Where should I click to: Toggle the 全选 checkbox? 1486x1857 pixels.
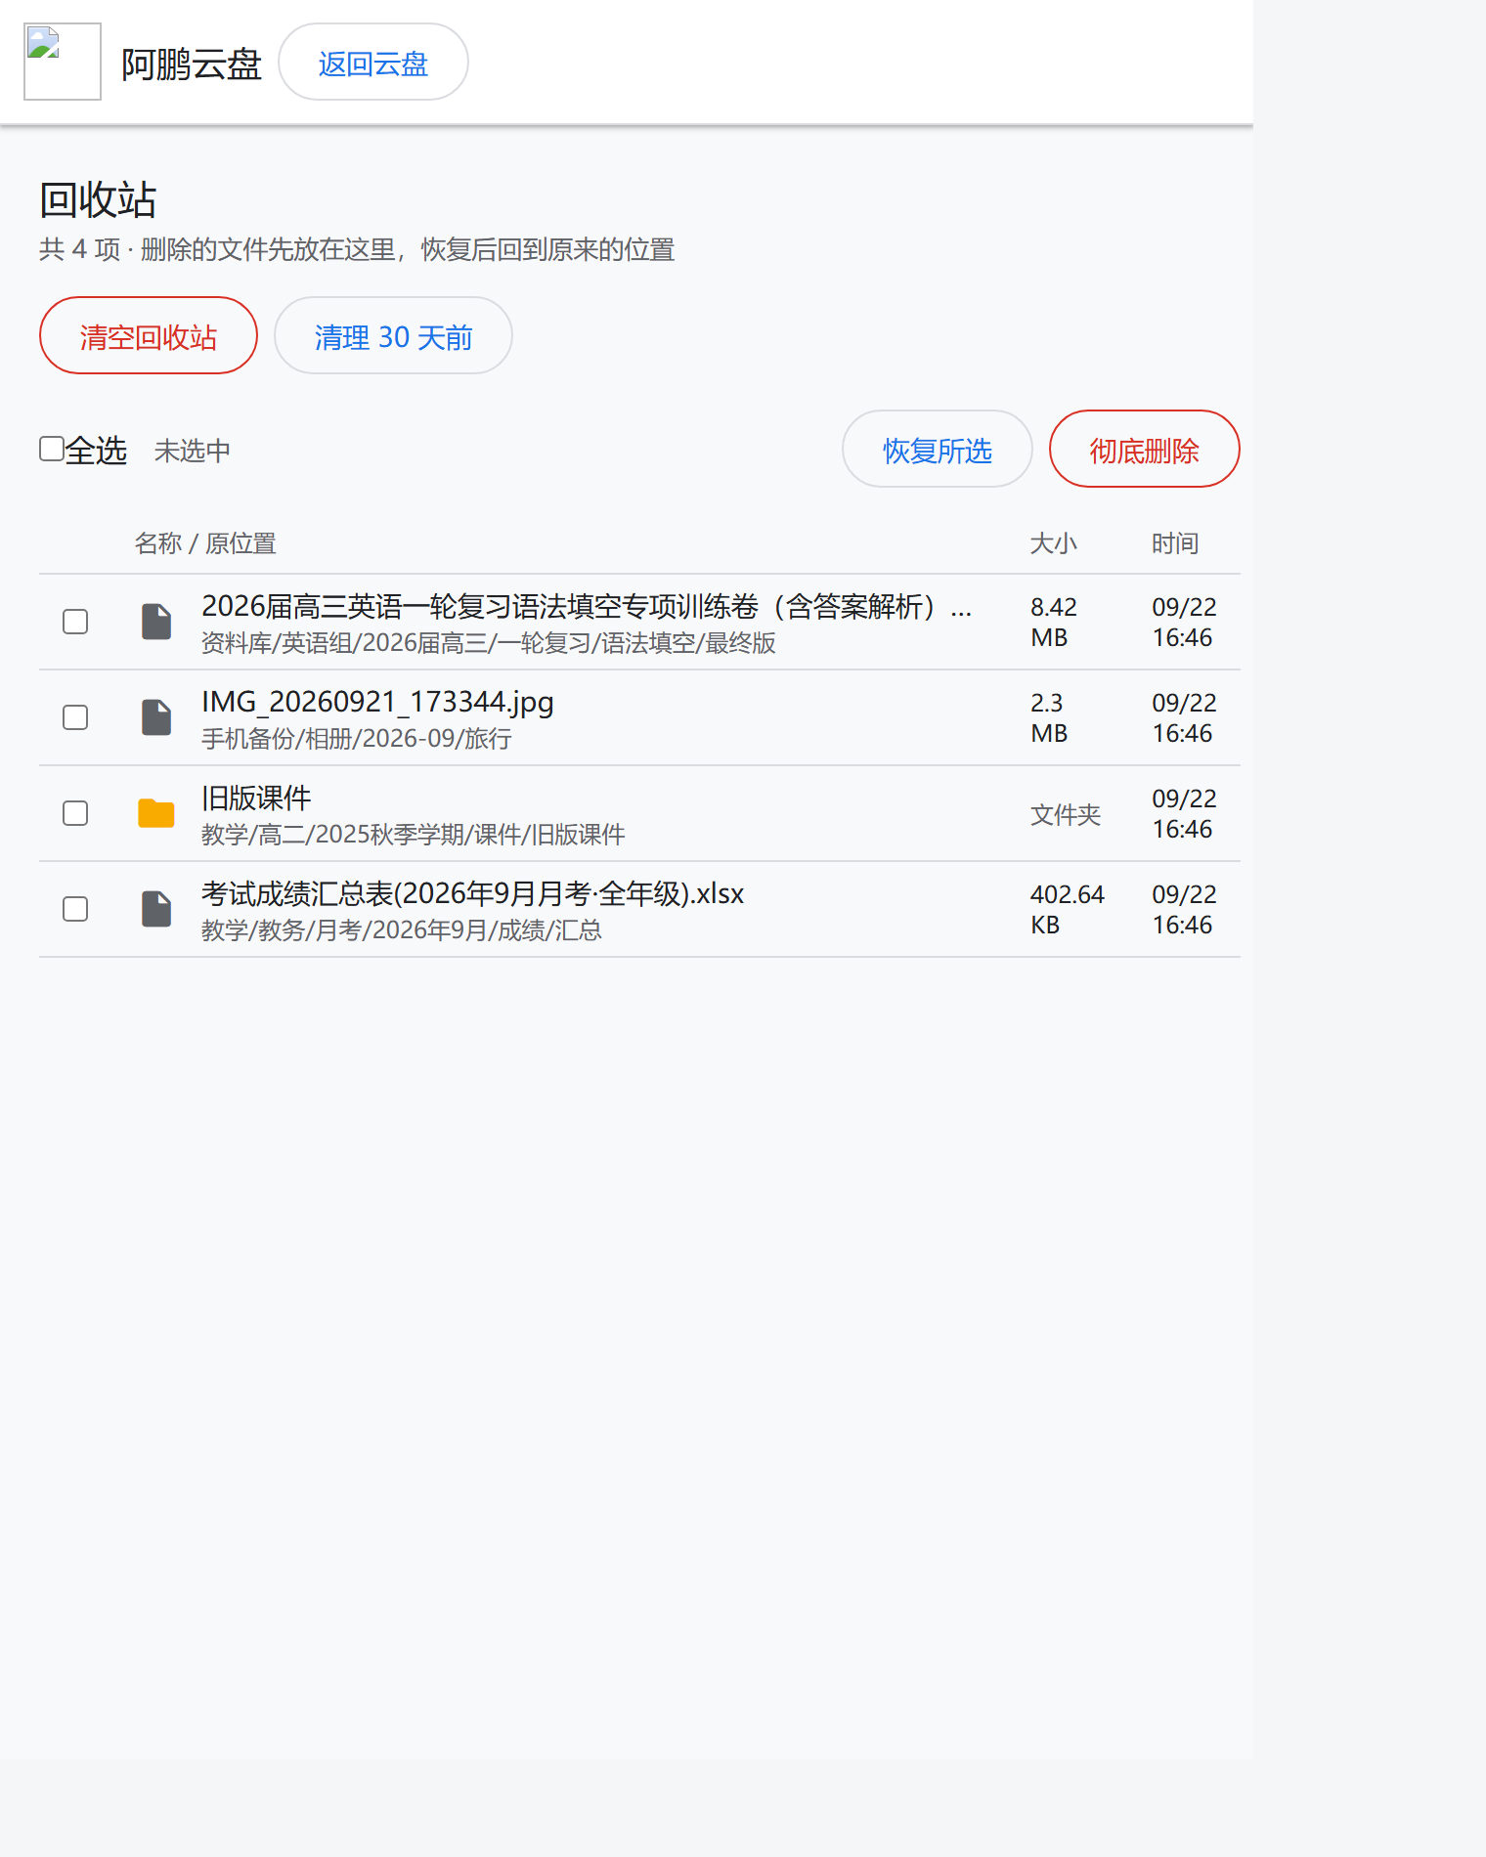coord(52,449)
